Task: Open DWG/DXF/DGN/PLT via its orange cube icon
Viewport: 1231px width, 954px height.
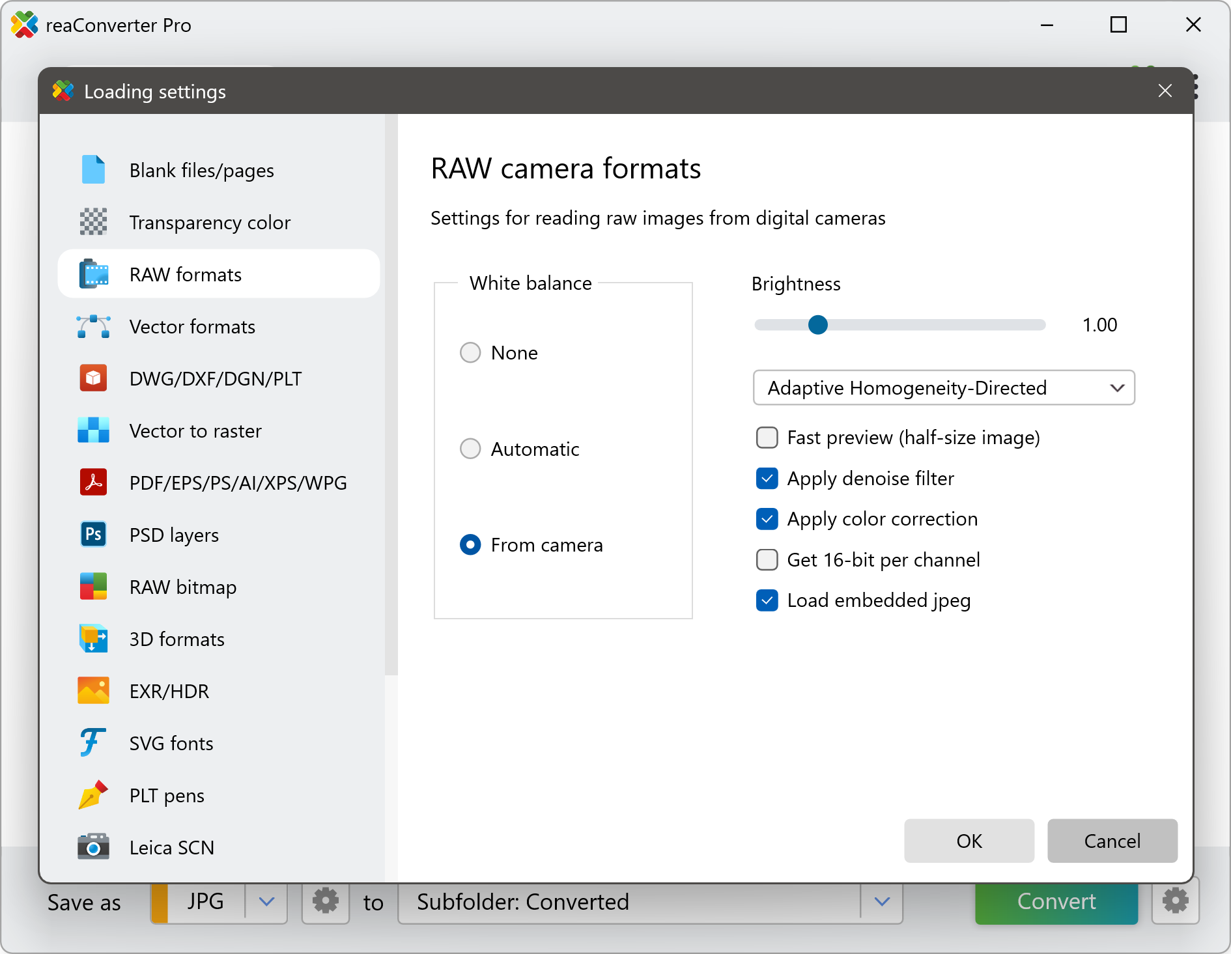Action: (x=93, y=378)
